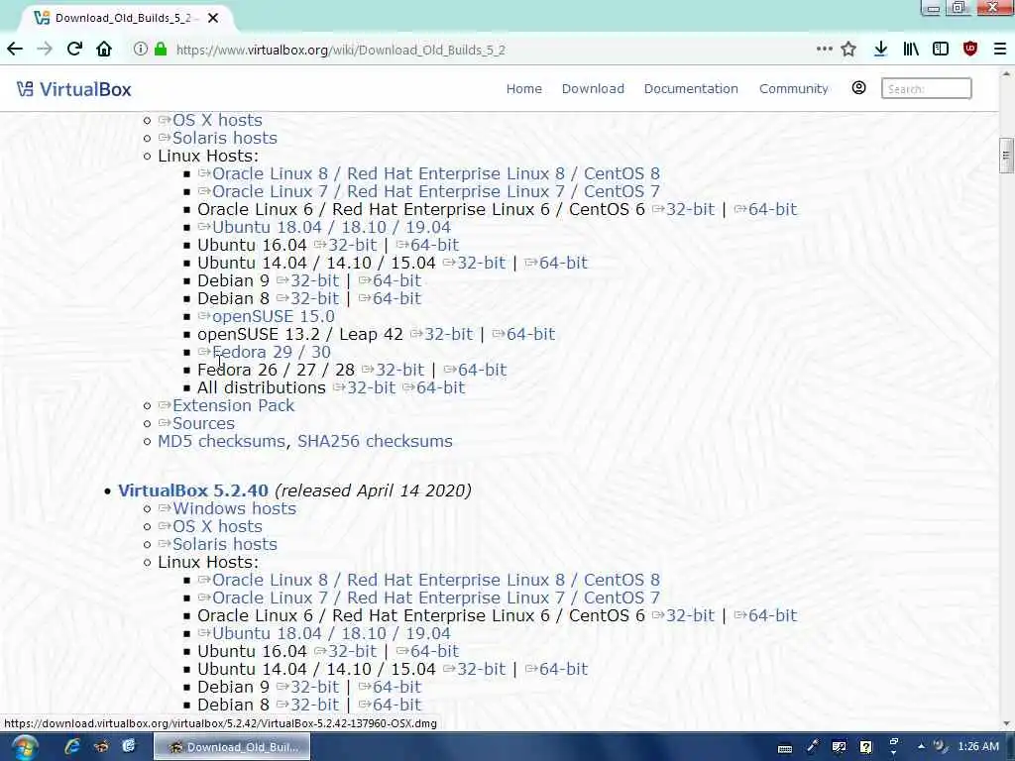Show hidden system tray icons arrow

point(921,746)
